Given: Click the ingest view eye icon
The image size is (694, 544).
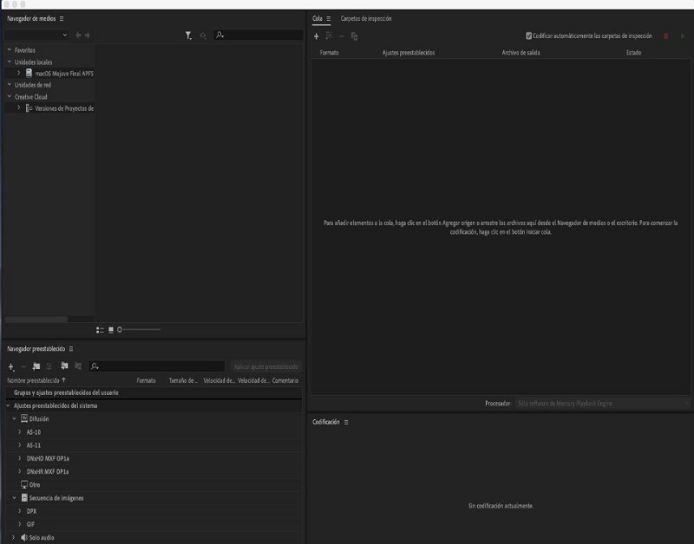Looking at the screenshot, I should 203,36.
